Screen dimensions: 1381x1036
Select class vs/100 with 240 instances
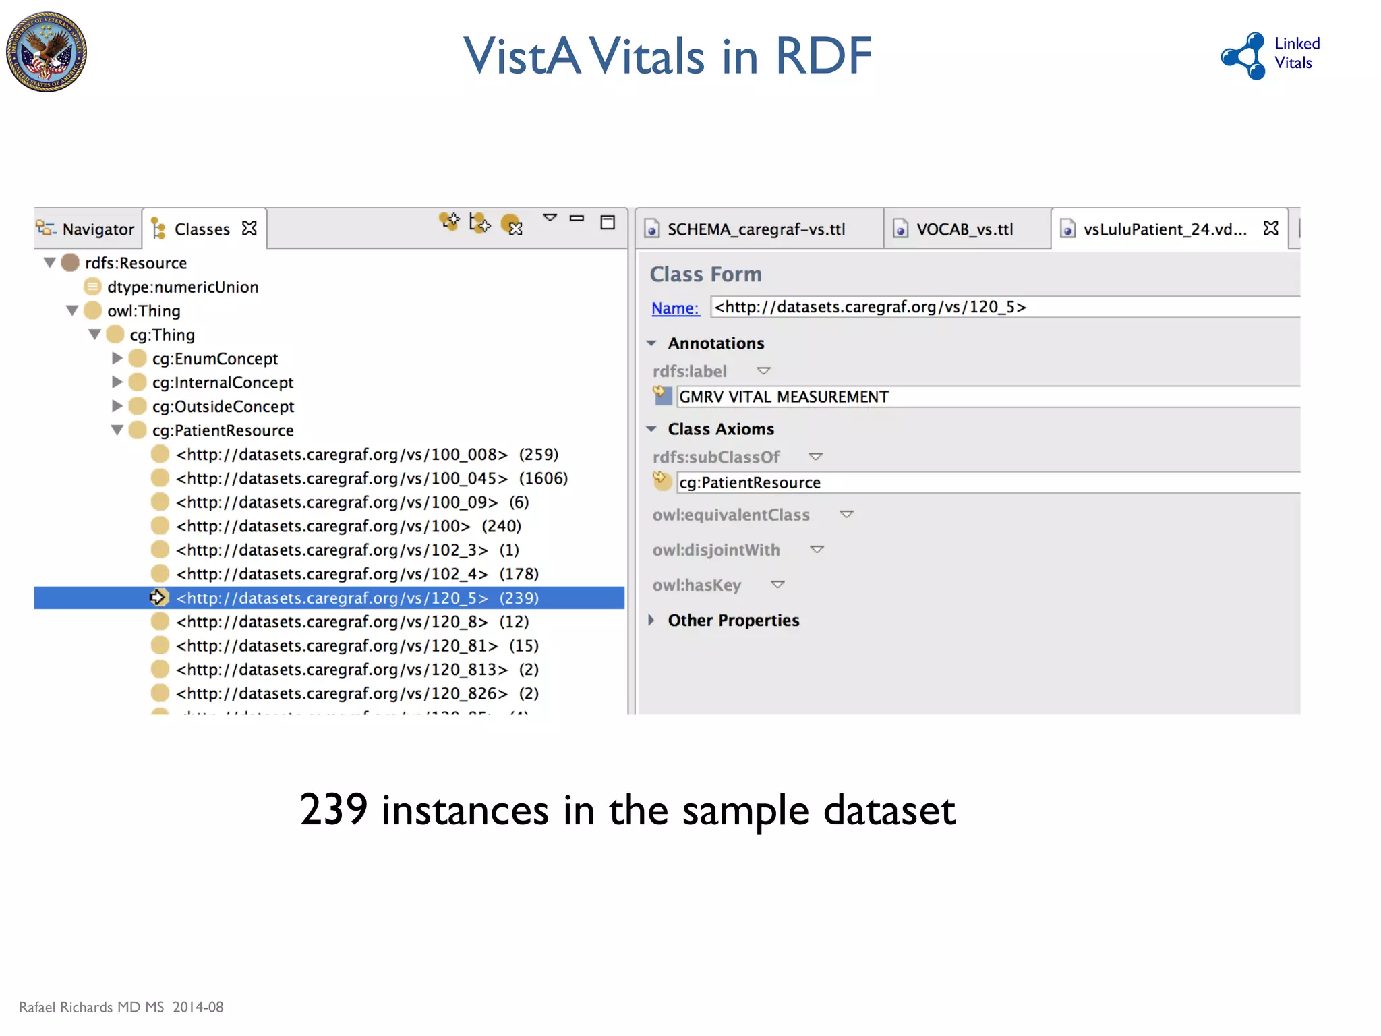[x=349, y=526]
